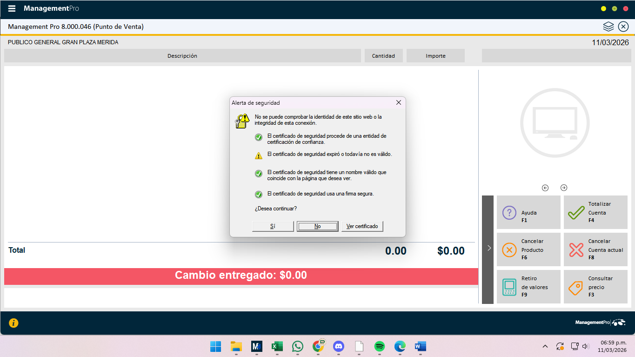635x357 pixels.
Task: Select Consultar precio F3 tile
Action: pos(595,287)
